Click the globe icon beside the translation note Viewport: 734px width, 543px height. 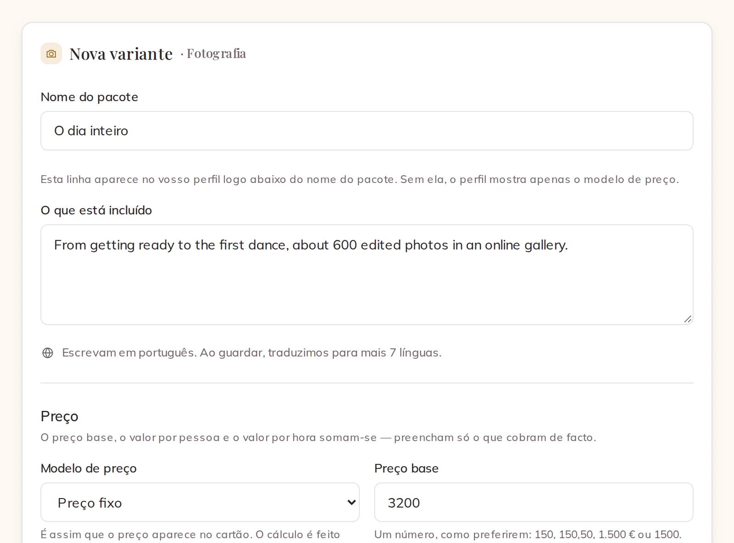tap(48, 353)
